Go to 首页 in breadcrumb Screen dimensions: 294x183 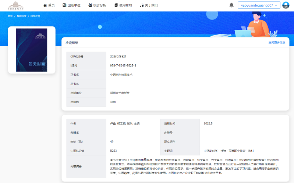pyautogui.click(x=10, y=16)
